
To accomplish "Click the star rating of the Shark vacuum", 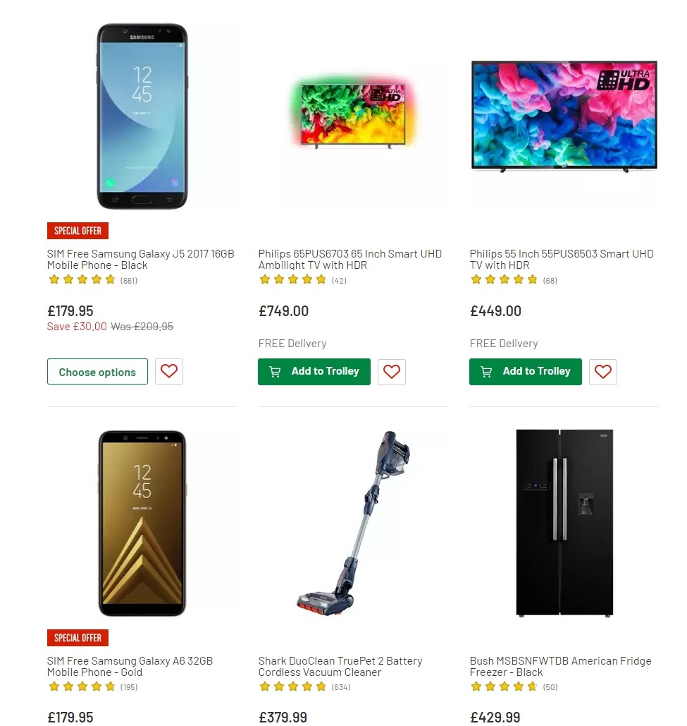I will (x=293, y=686).
